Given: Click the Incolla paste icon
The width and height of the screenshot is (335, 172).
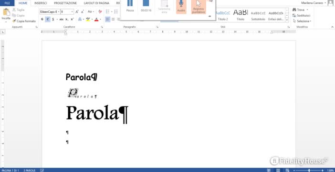Looking at the screenshot, I should tap(6, 12).
